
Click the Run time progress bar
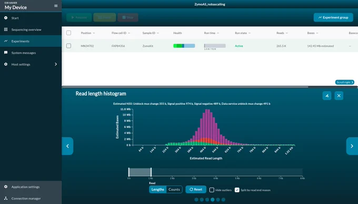[x=215, y=46]
